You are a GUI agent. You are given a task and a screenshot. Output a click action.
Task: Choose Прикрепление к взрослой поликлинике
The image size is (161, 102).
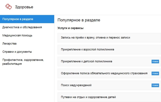coord(109,50)
